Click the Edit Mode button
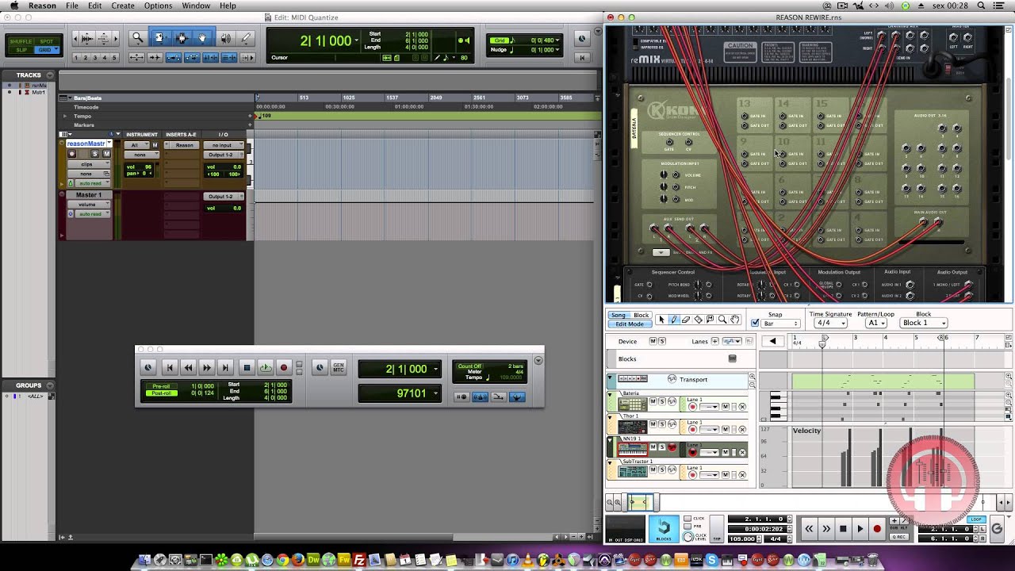Image resolution: width=1015 pixels, height=571 pixels. (x=630, y=324)
